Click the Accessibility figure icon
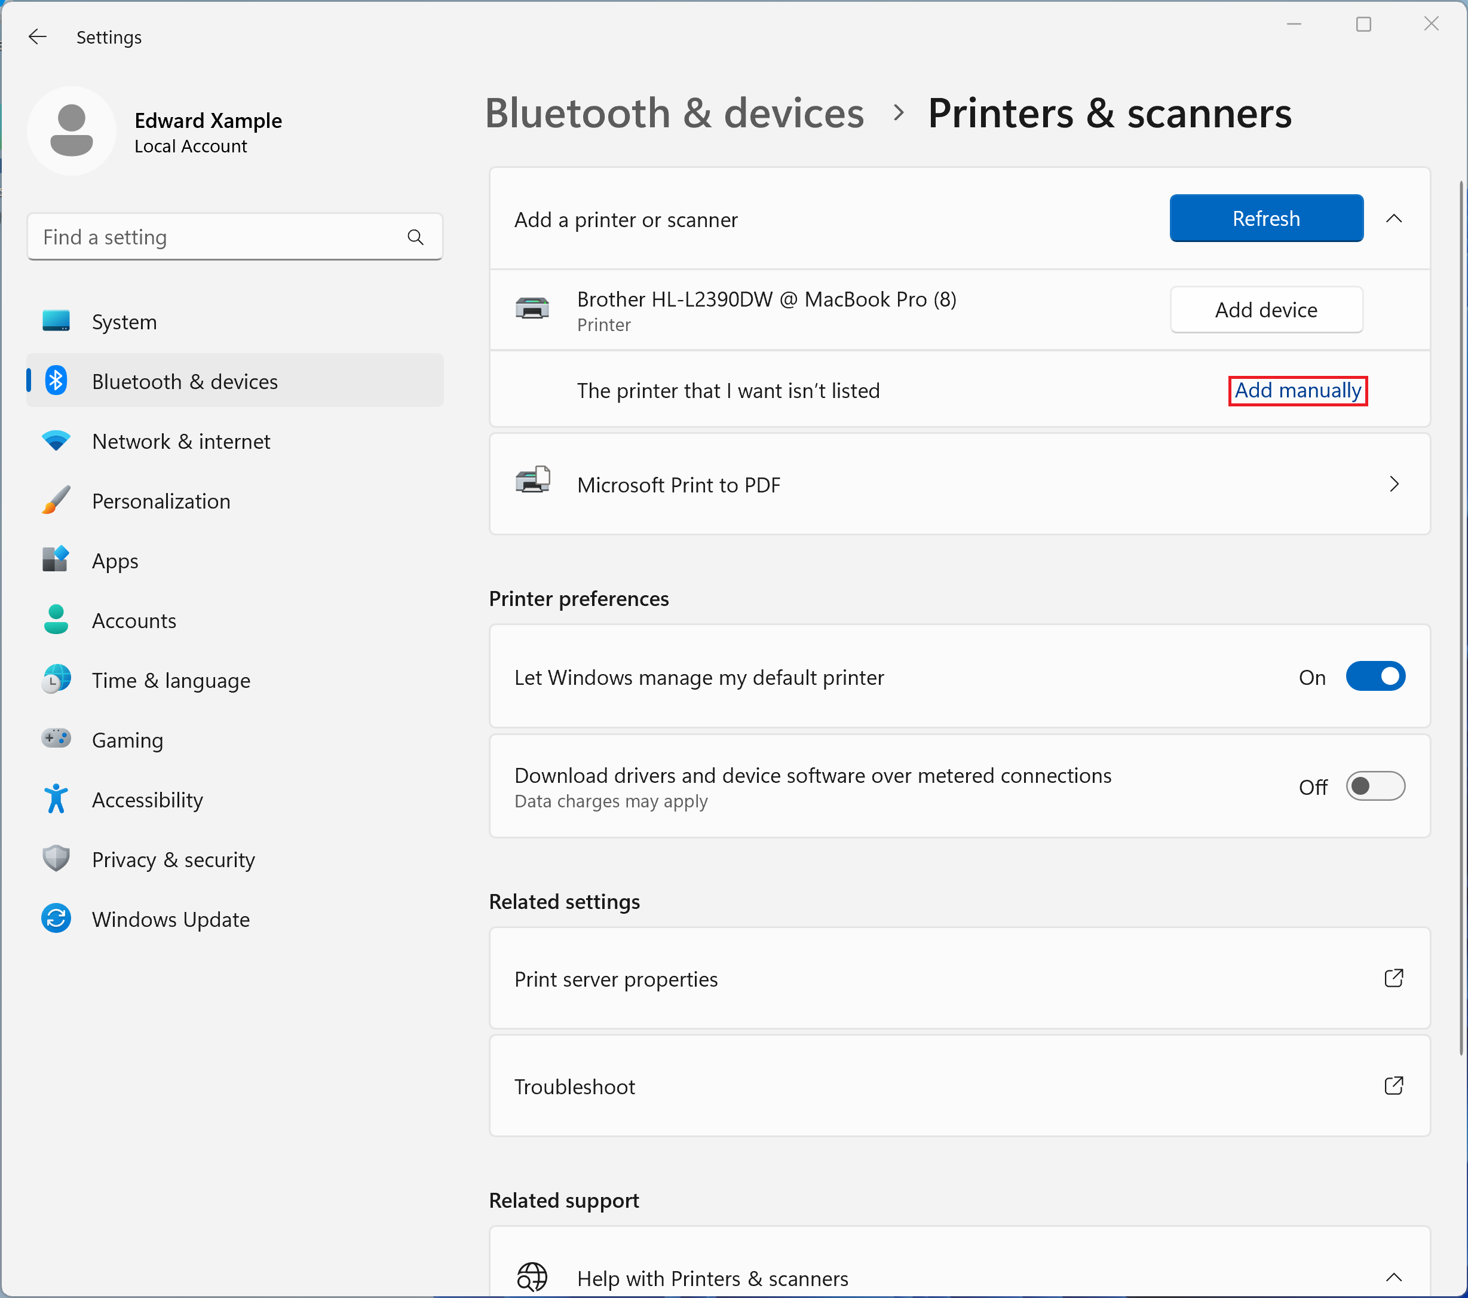Viewport: 1468px width, 1298px height. click(56, 798)
